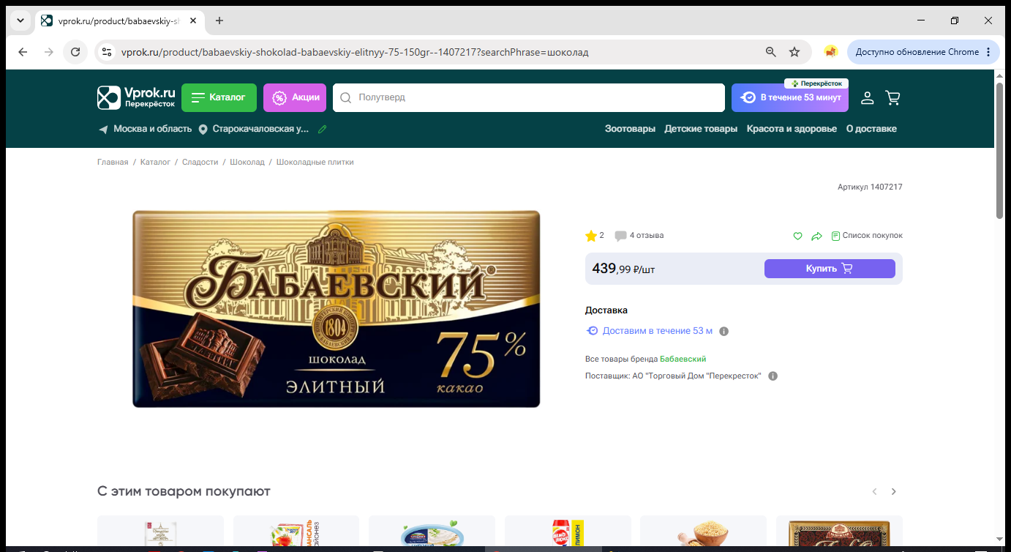Enlarge the Бабаевский chocolate product image
This screenshot has width=1011, height=552.
coord(337,309)
